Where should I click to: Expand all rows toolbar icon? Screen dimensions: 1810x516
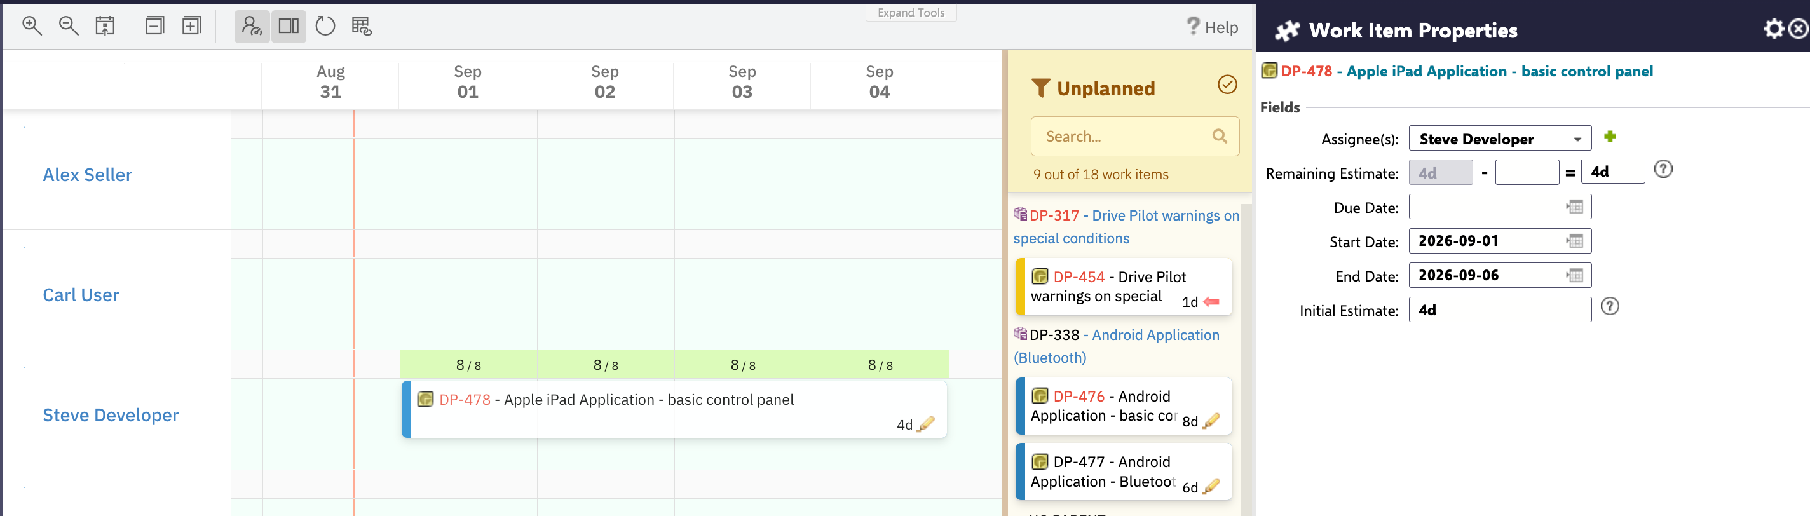pos(192,26)
